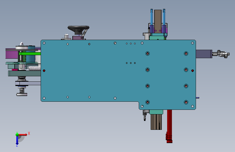Select the coiled spring beside the plate
Image resolution: width=235 pixels, height=152 pixels.
coord(34,68)
